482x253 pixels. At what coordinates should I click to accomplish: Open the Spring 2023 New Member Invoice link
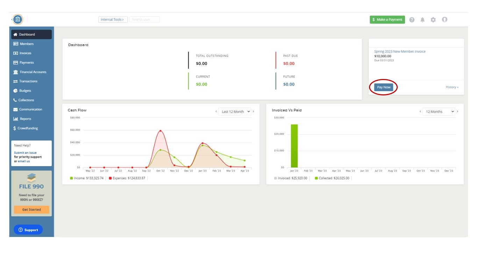(400, 51)
